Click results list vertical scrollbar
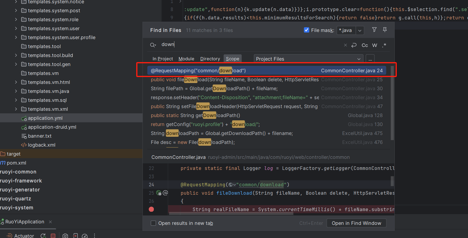 pyautogui.click(x=392, y=103)
